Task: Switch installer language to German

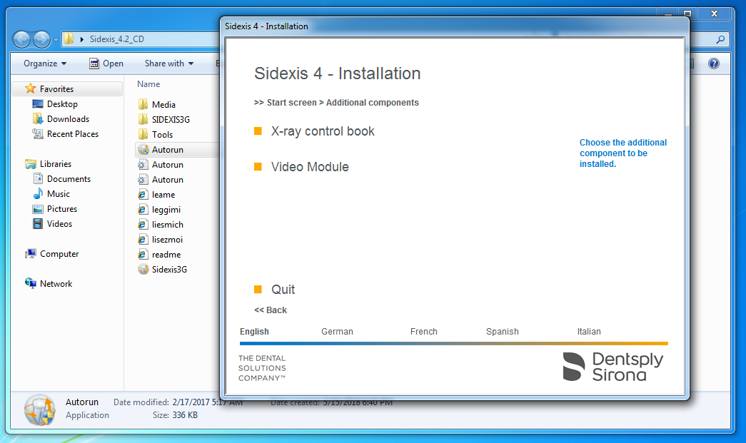Action: (337, 331)
